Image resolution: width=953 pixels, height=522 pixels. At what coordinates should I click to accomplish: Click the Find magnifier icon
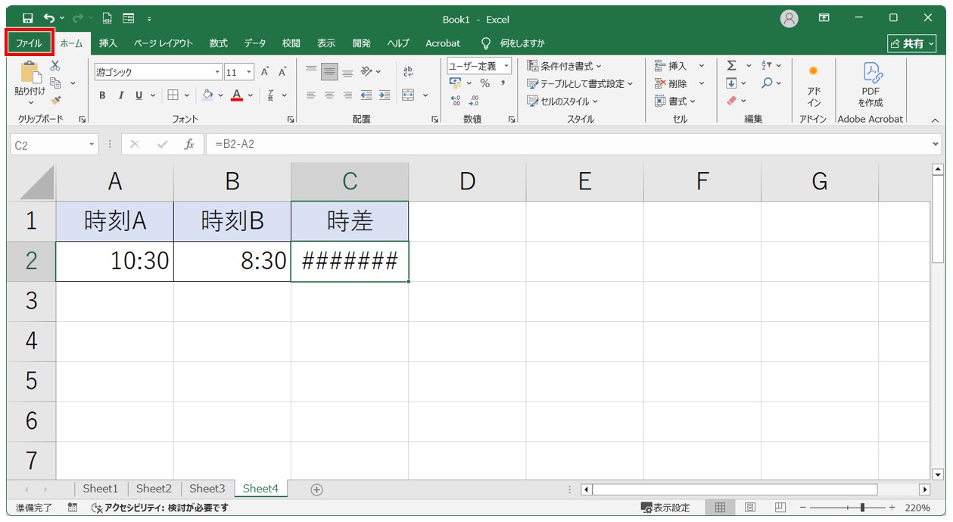[767, 83]
